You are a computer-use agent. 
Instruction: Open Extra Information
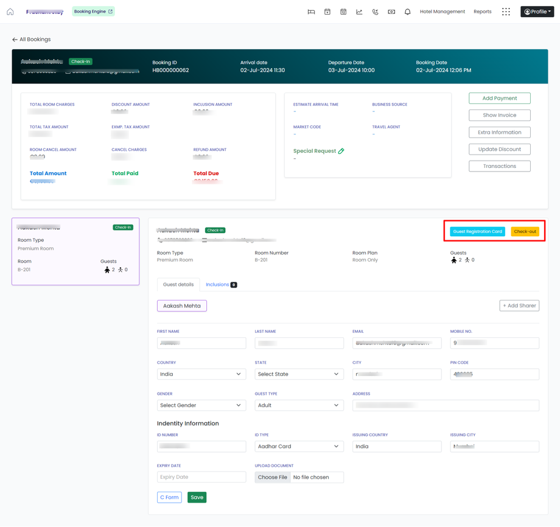pyautogui.click(x=499, y=132)
